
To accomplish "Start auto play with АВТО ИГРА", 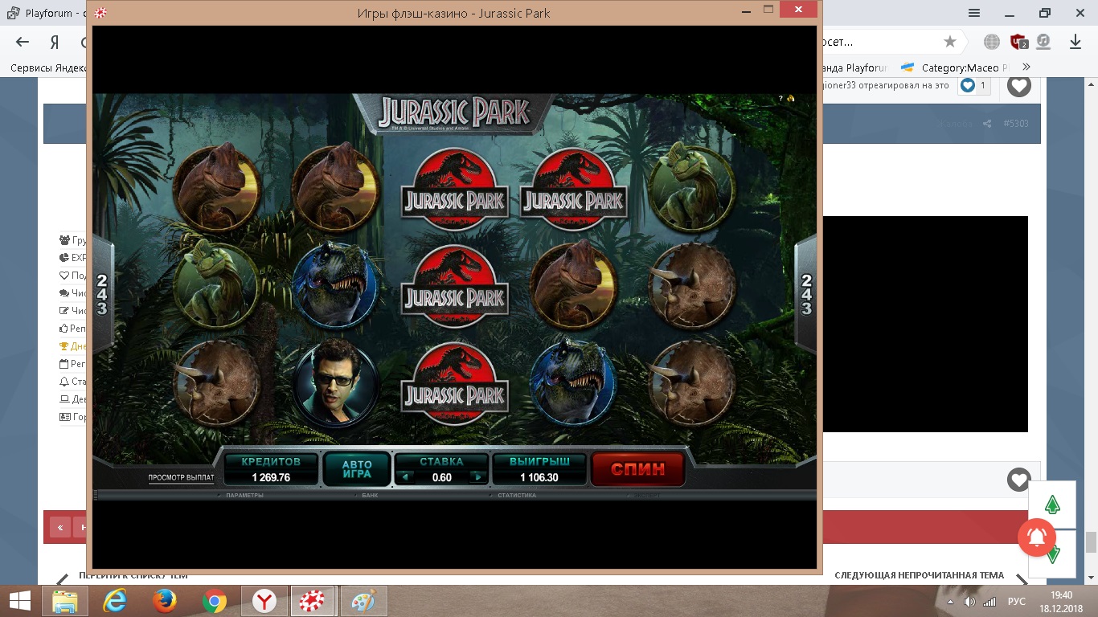I will (357, 469).
